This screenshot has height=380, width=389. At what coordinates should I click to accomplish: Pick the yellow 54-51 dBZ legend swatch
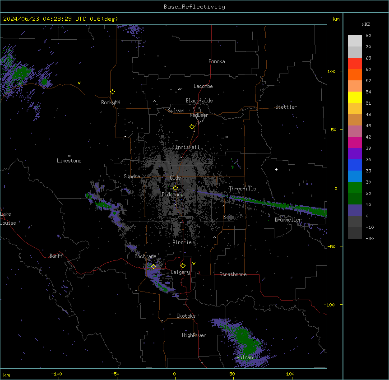[355, 97]
